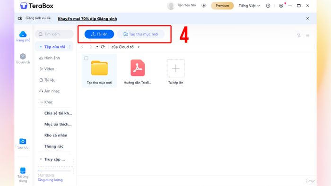The image size is (331, 186).
Task: Tick the checkbox on the folder tile
Action: (x=87, y=58)
